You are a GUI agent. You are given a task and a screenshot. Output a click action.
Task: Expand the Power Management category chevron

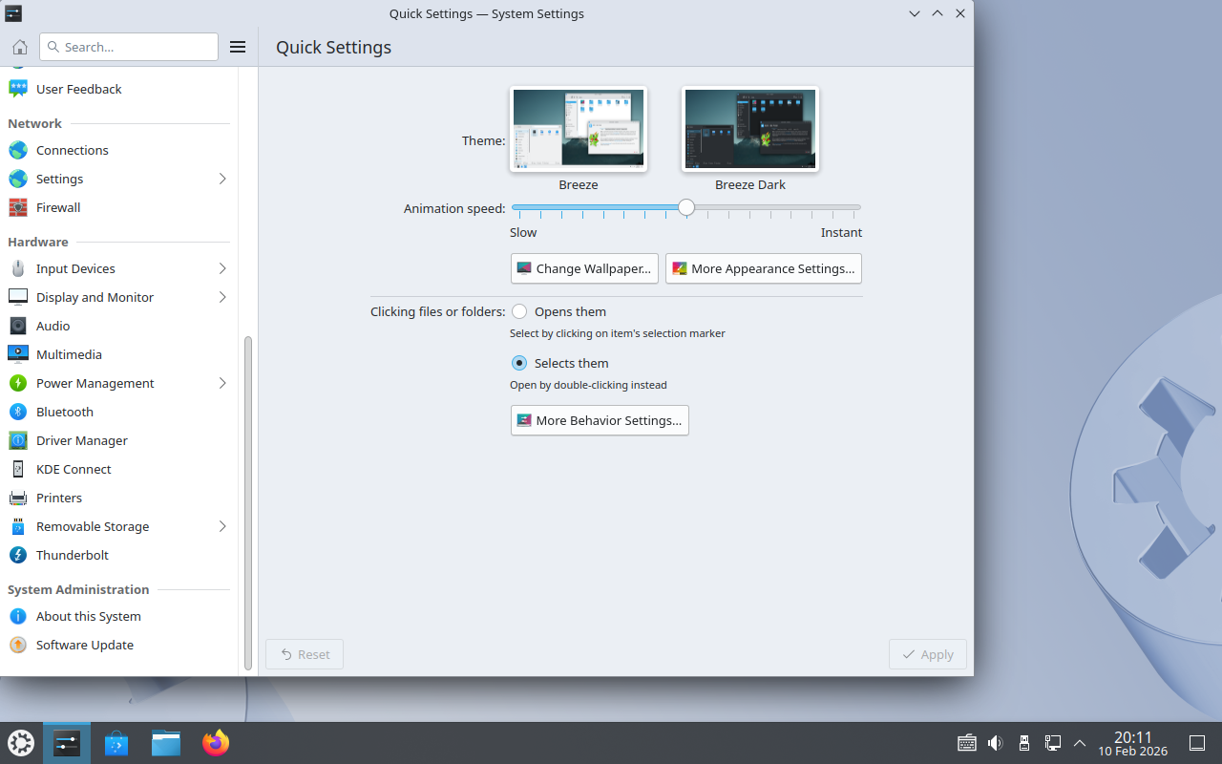tap(222, 383)
